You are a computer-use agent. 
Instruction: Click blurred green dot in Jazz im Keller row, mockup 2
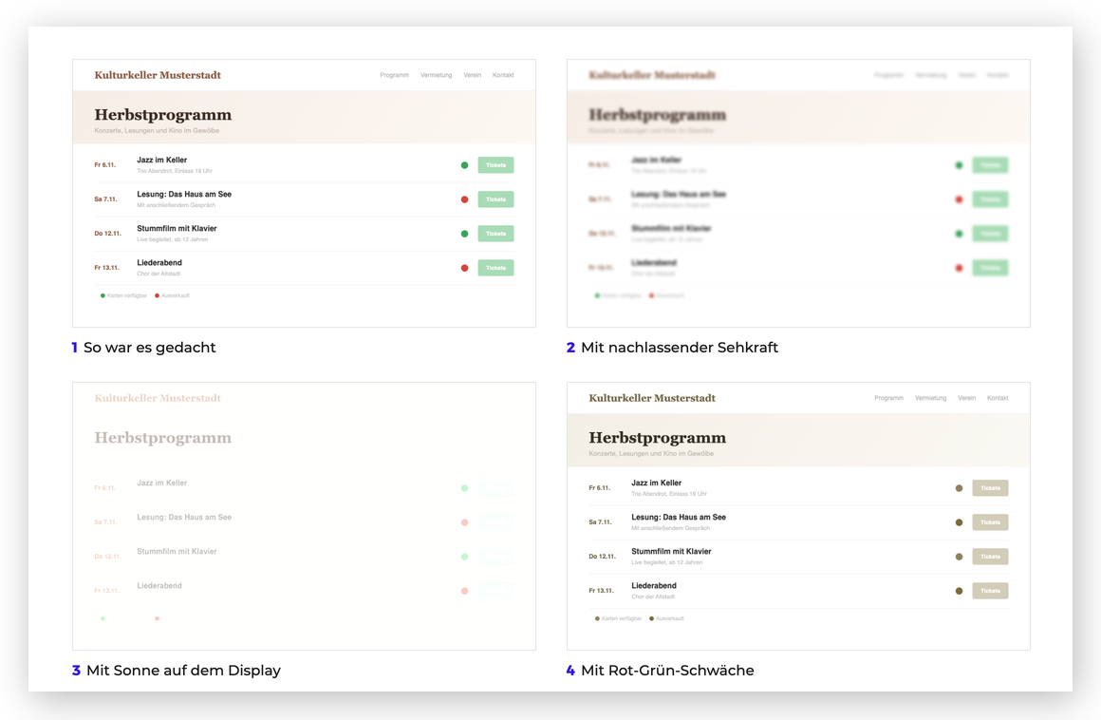[x=959, y=165]
